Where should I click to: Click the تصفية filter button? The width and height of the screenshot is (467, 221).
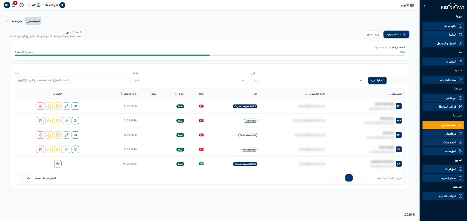(x=377, y=80)
